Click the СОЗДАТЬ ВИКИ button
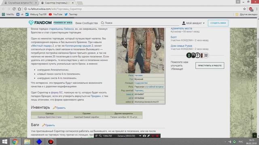This screenshot has width=259, height=145. [x=218, y=23]
